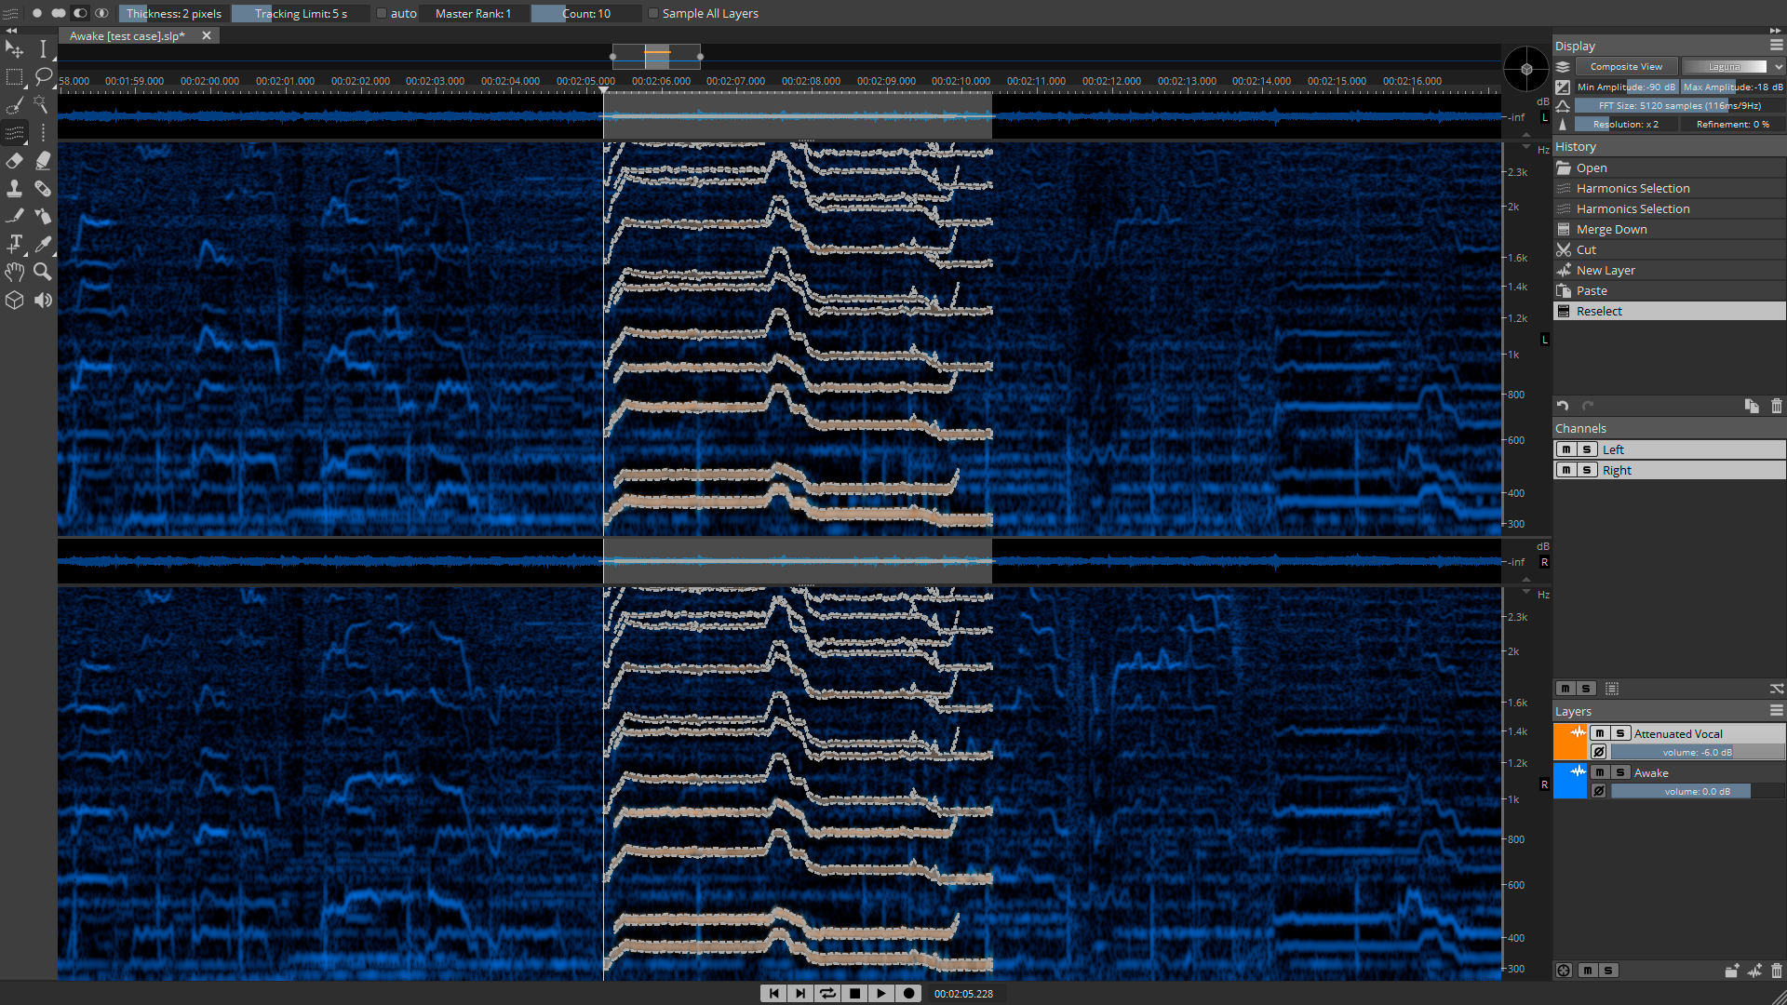Enable the auto checkbox
This screenshot has height=1005, width=1787.
click(382, 14)
